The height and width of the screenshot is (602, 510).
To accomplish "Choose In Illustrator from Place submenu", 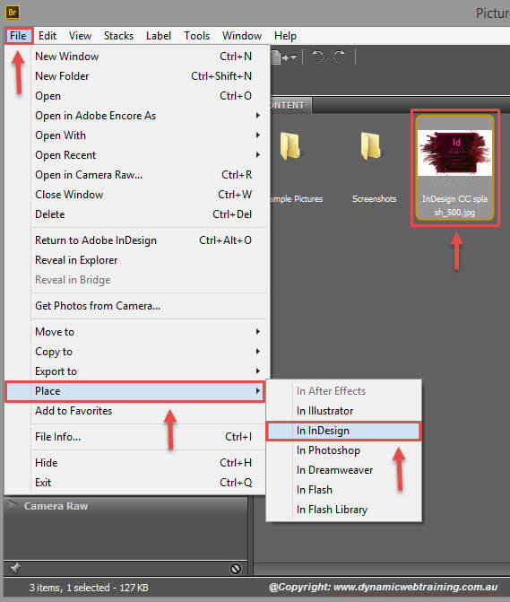I will coord(343,411).
